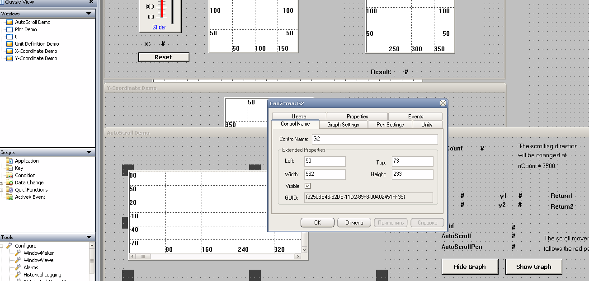Click the Application script icon
This screenshot has height=281, width=589.
pos(9,161)
